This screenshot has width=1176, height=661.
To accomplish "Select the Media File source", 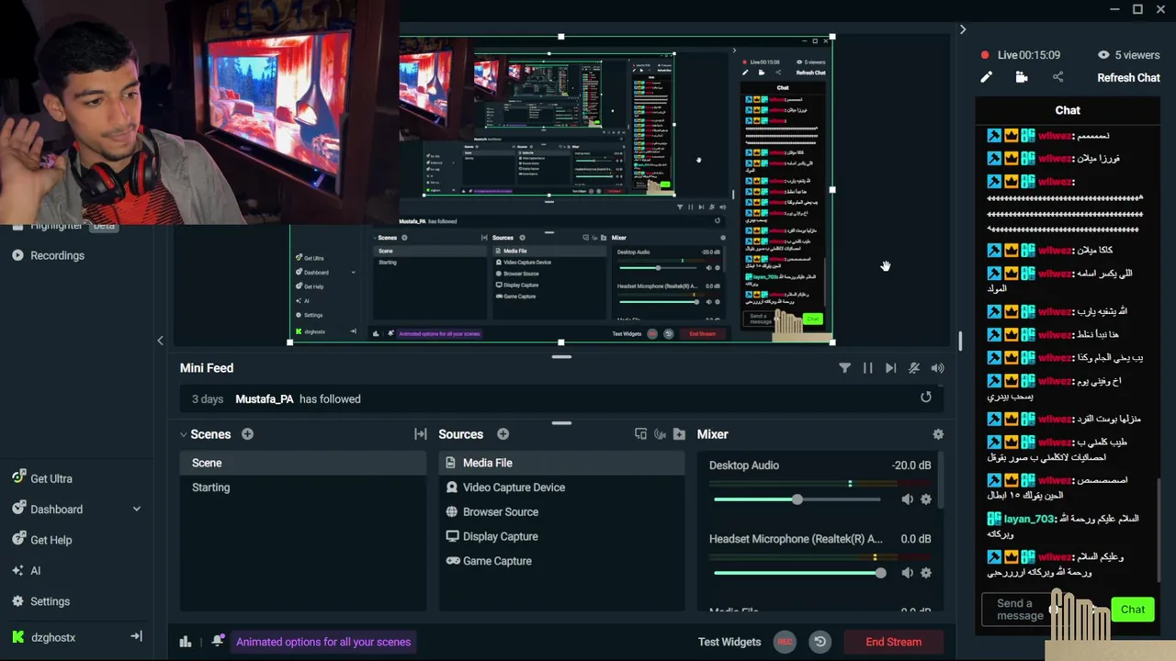I will [561, 463].
